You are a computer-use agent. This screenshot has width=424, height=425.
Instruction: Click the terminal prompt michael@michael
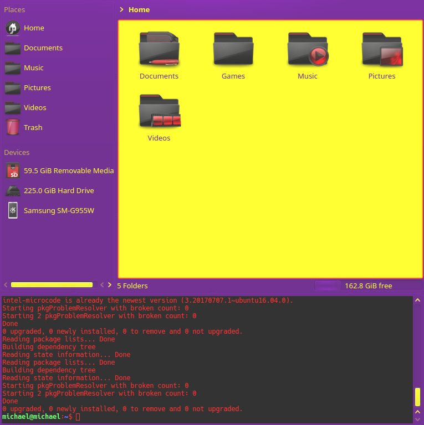coord(31,416)
